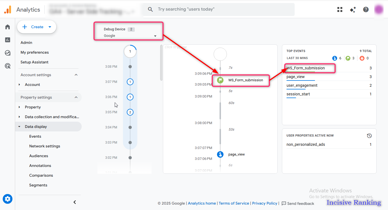Click page_view in Top Events

[295, 77]
